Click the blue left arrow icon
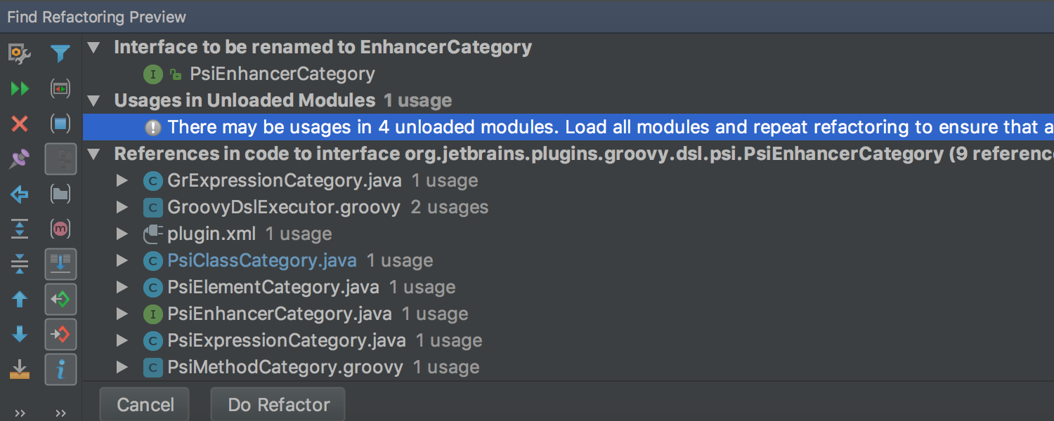Image resolution: width=1054 pixels, height=421 pixels. (20, 194)
